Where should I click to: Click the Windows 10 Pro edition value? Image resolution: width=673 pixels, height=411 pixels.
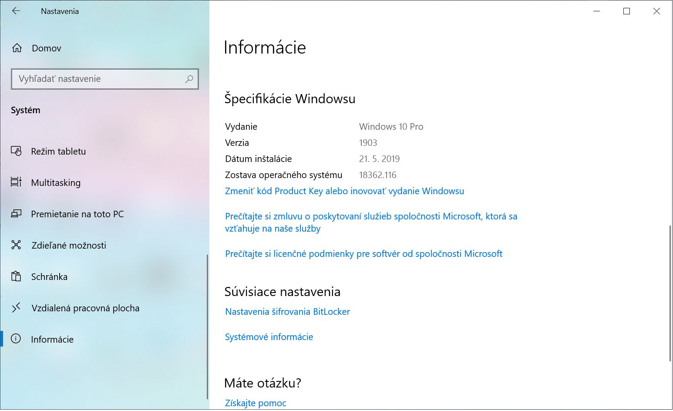pos(391,127)
